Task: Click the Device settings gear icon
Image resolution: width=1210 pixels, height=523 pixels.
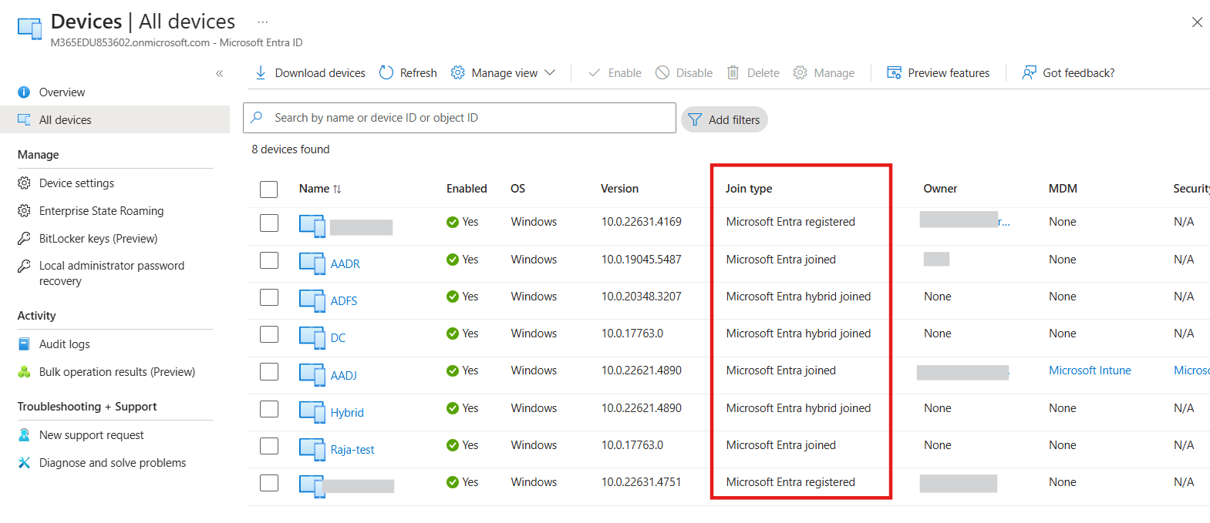Action: (24, 183)
